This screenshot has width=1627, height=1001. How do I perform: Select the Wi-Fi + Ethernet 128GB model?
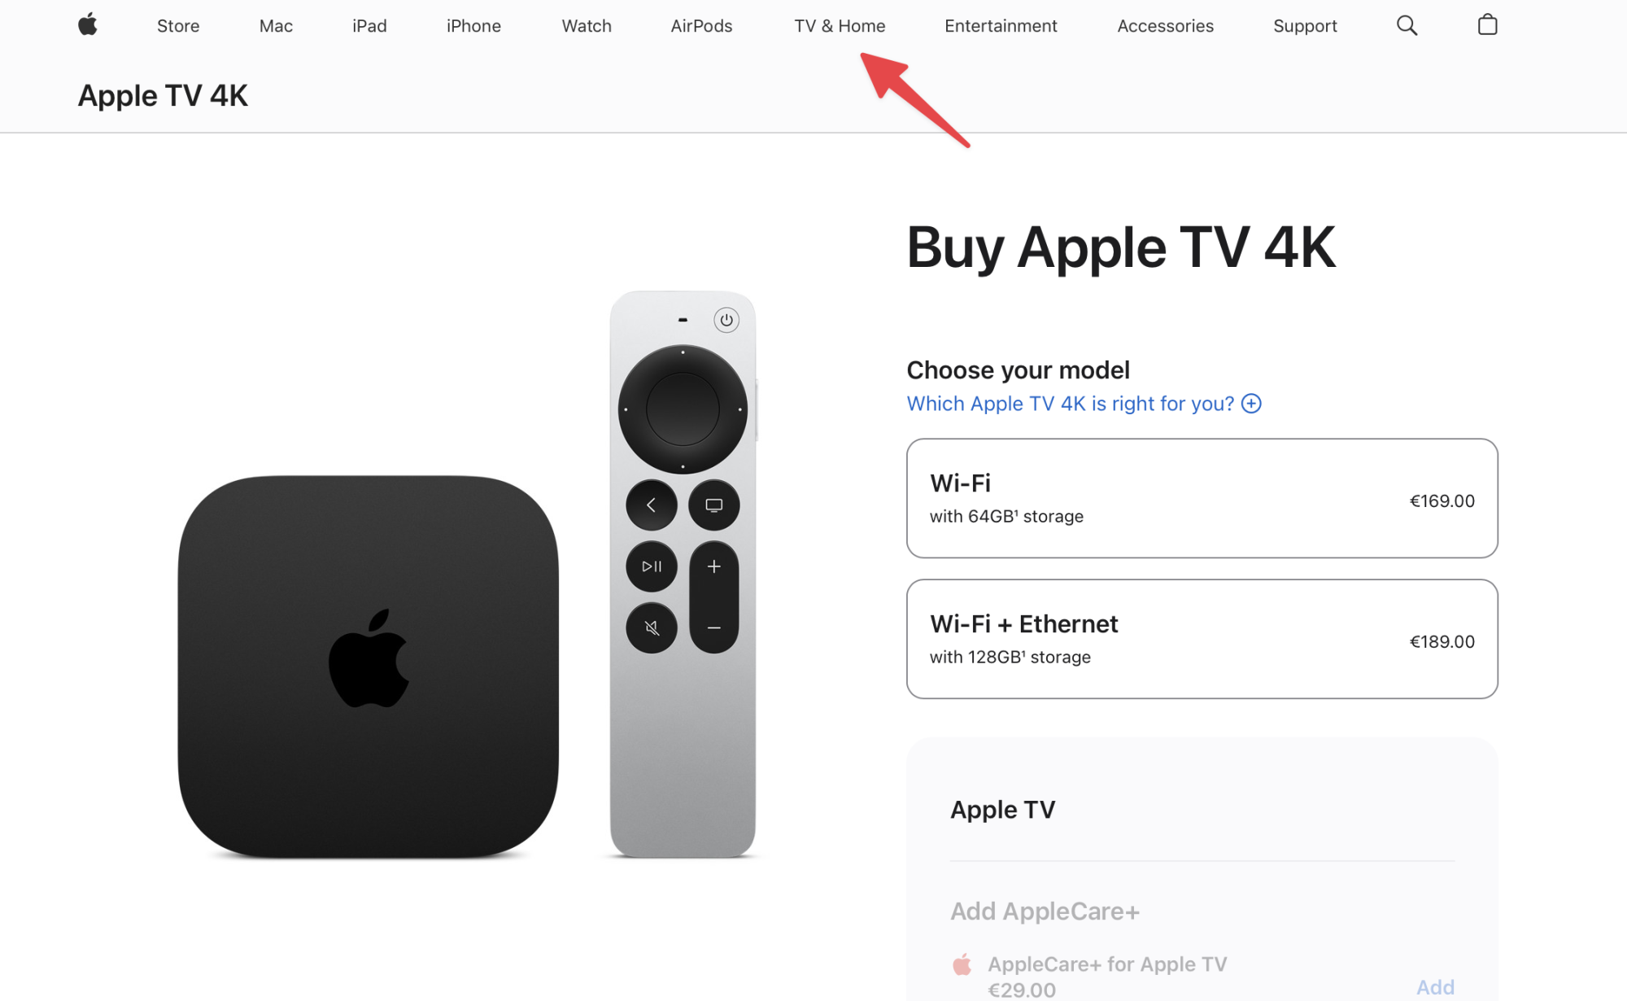[1202, 639]
